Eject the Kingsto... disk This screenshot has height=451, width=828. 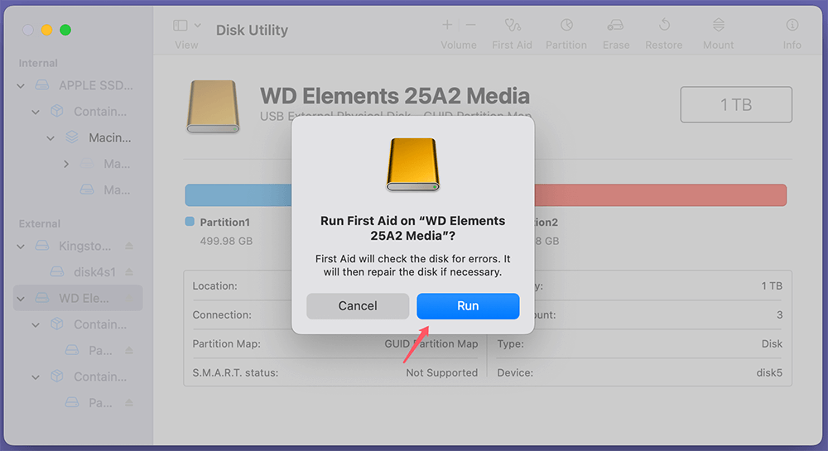pyautogui.click(x=129, y=246)
